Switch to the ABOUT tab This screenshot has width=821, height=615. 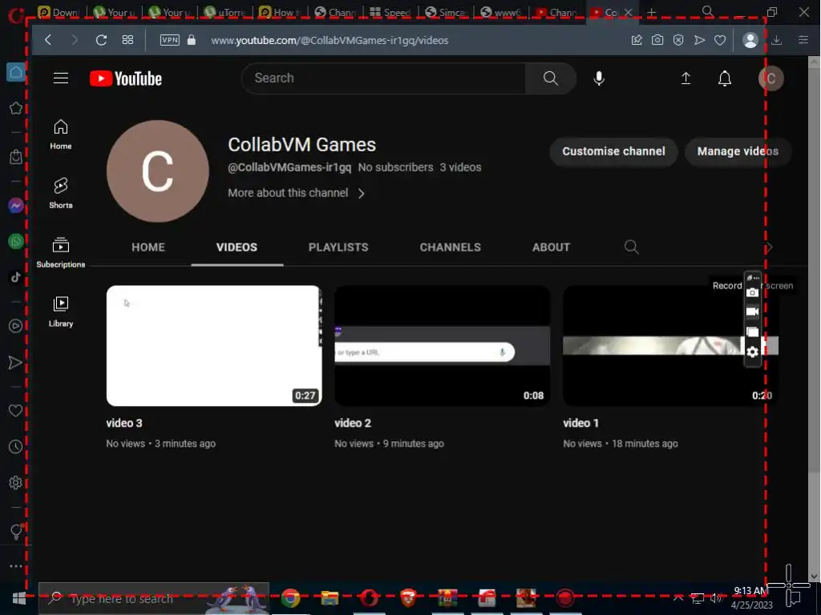551,247
